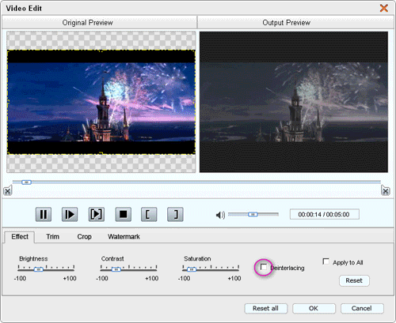This screenshot has width=396, height=323.
Task: Click the Brightness slider handle
Action: [x=39, y=269]
